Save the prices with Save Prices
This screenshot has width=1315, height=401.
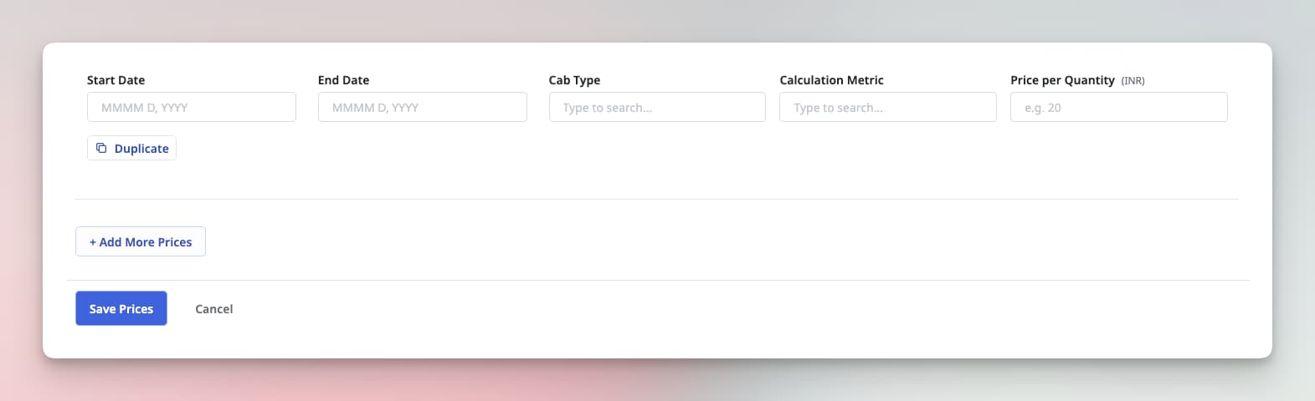121,308
